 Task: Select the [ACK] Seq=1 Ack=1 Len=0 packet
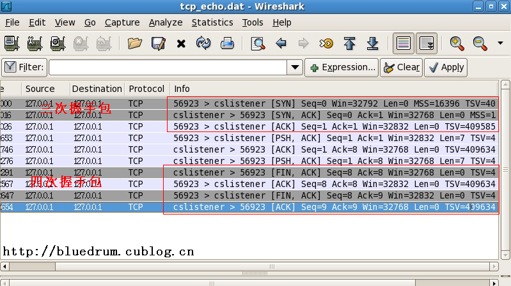click(x=249, y=126)
